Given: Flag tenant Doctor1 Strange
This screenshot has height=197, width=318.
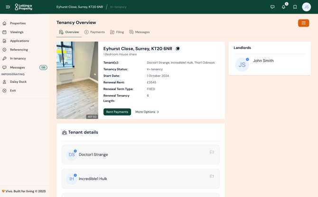Looking at the screenshot, I should tap(212, 152).
